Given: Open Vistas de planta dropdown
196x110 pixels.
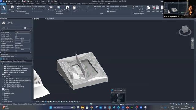Looking at the screenshot, I should [100, 6].
